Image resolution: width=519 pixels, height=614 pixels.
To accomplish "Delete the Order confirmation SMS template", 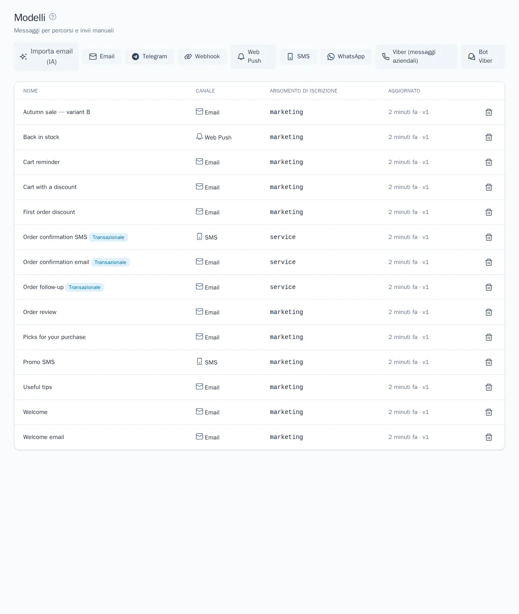I will 489,237.
